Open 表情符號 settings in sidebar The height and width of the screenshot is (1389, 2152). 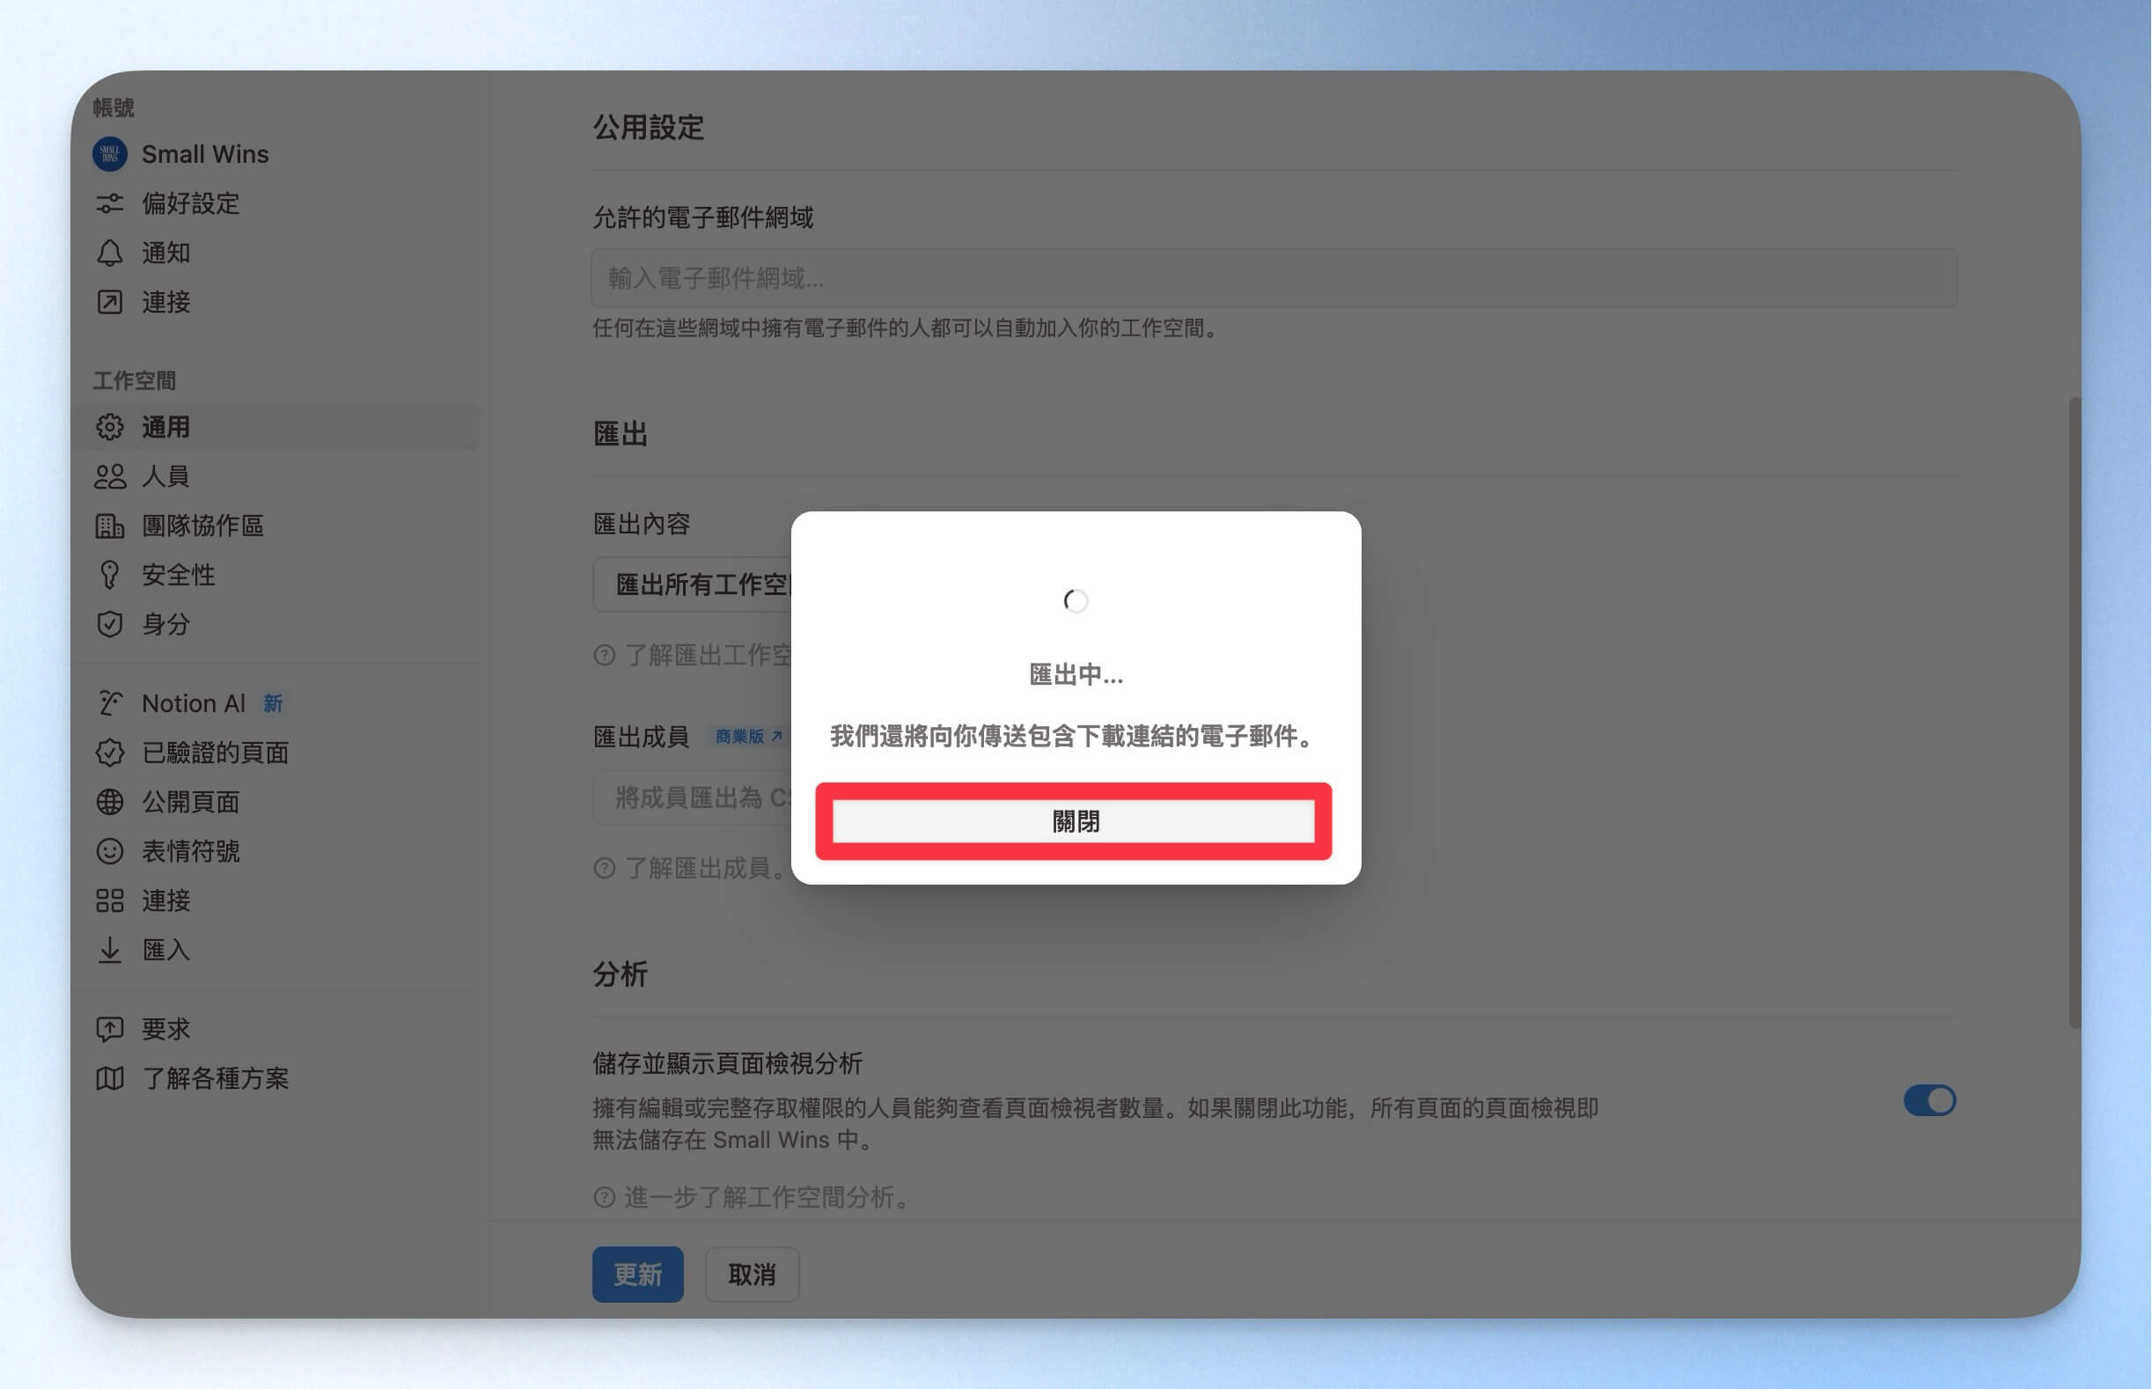click(190, 851)
